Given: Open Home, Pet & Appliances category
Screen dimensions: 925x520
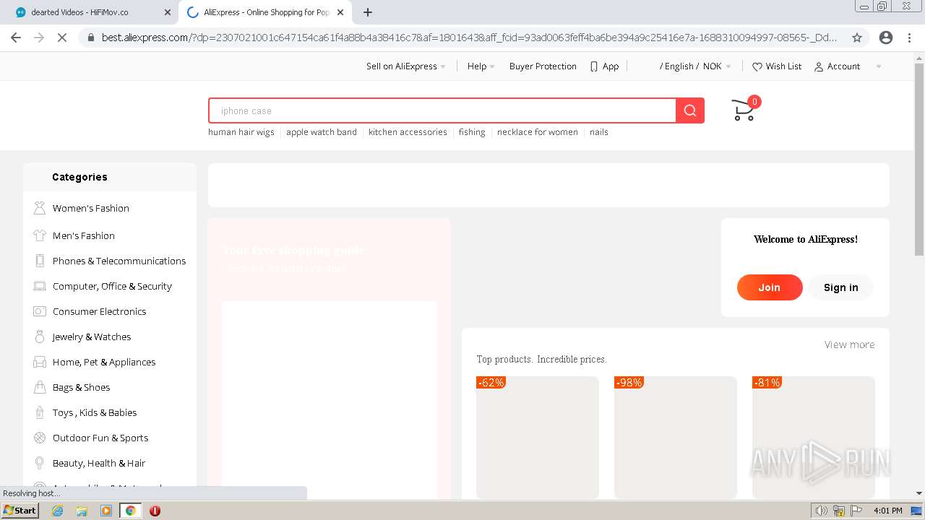Looking at the screenshot, I should point(104,362).
